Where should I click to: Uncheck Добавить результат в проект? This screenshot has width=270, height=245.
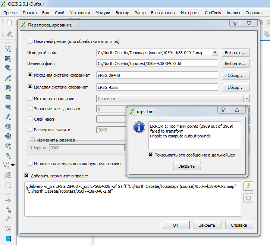[x=27, y=176]
